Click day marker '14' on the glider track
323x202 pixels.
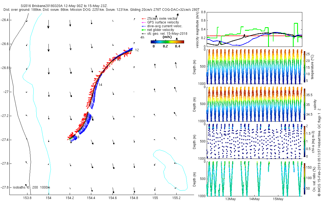tap(100, 85)
